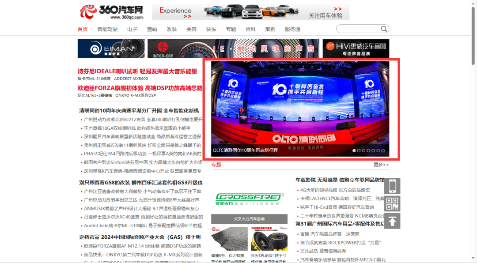This screenshot has width=477, height=263.
Task: Click 更多>> beside the 专题 section
Action: click(381, 165)
